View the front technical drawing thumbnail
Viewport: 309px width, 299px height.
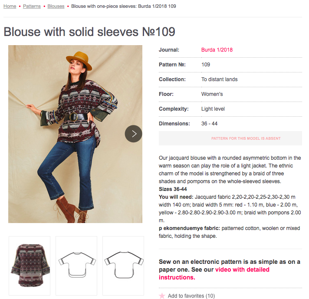pyautogui.click(x=76, y=266)
